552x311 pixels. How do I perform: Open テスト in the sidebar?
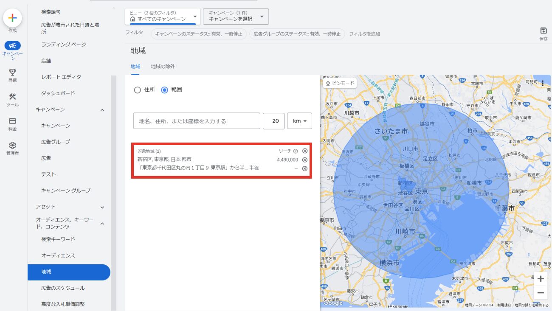[48, 174]
